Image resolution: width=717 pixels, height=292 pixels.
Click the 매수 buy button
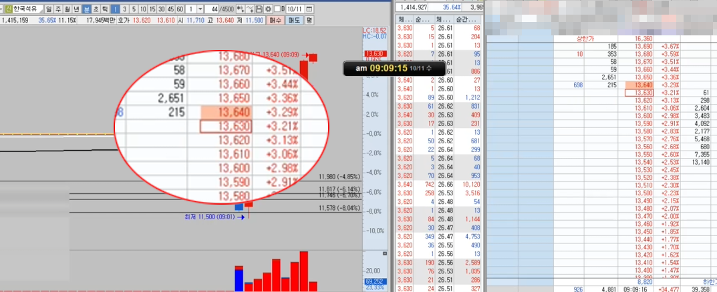[x=275, y=20]
